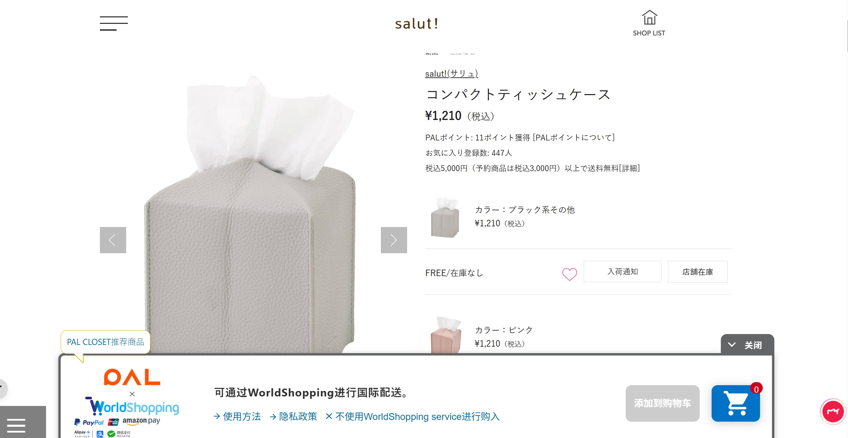The width and height of the screenshot is (848, 438).
Task: Open the pink chat widget icon
Action: point(833,411)
